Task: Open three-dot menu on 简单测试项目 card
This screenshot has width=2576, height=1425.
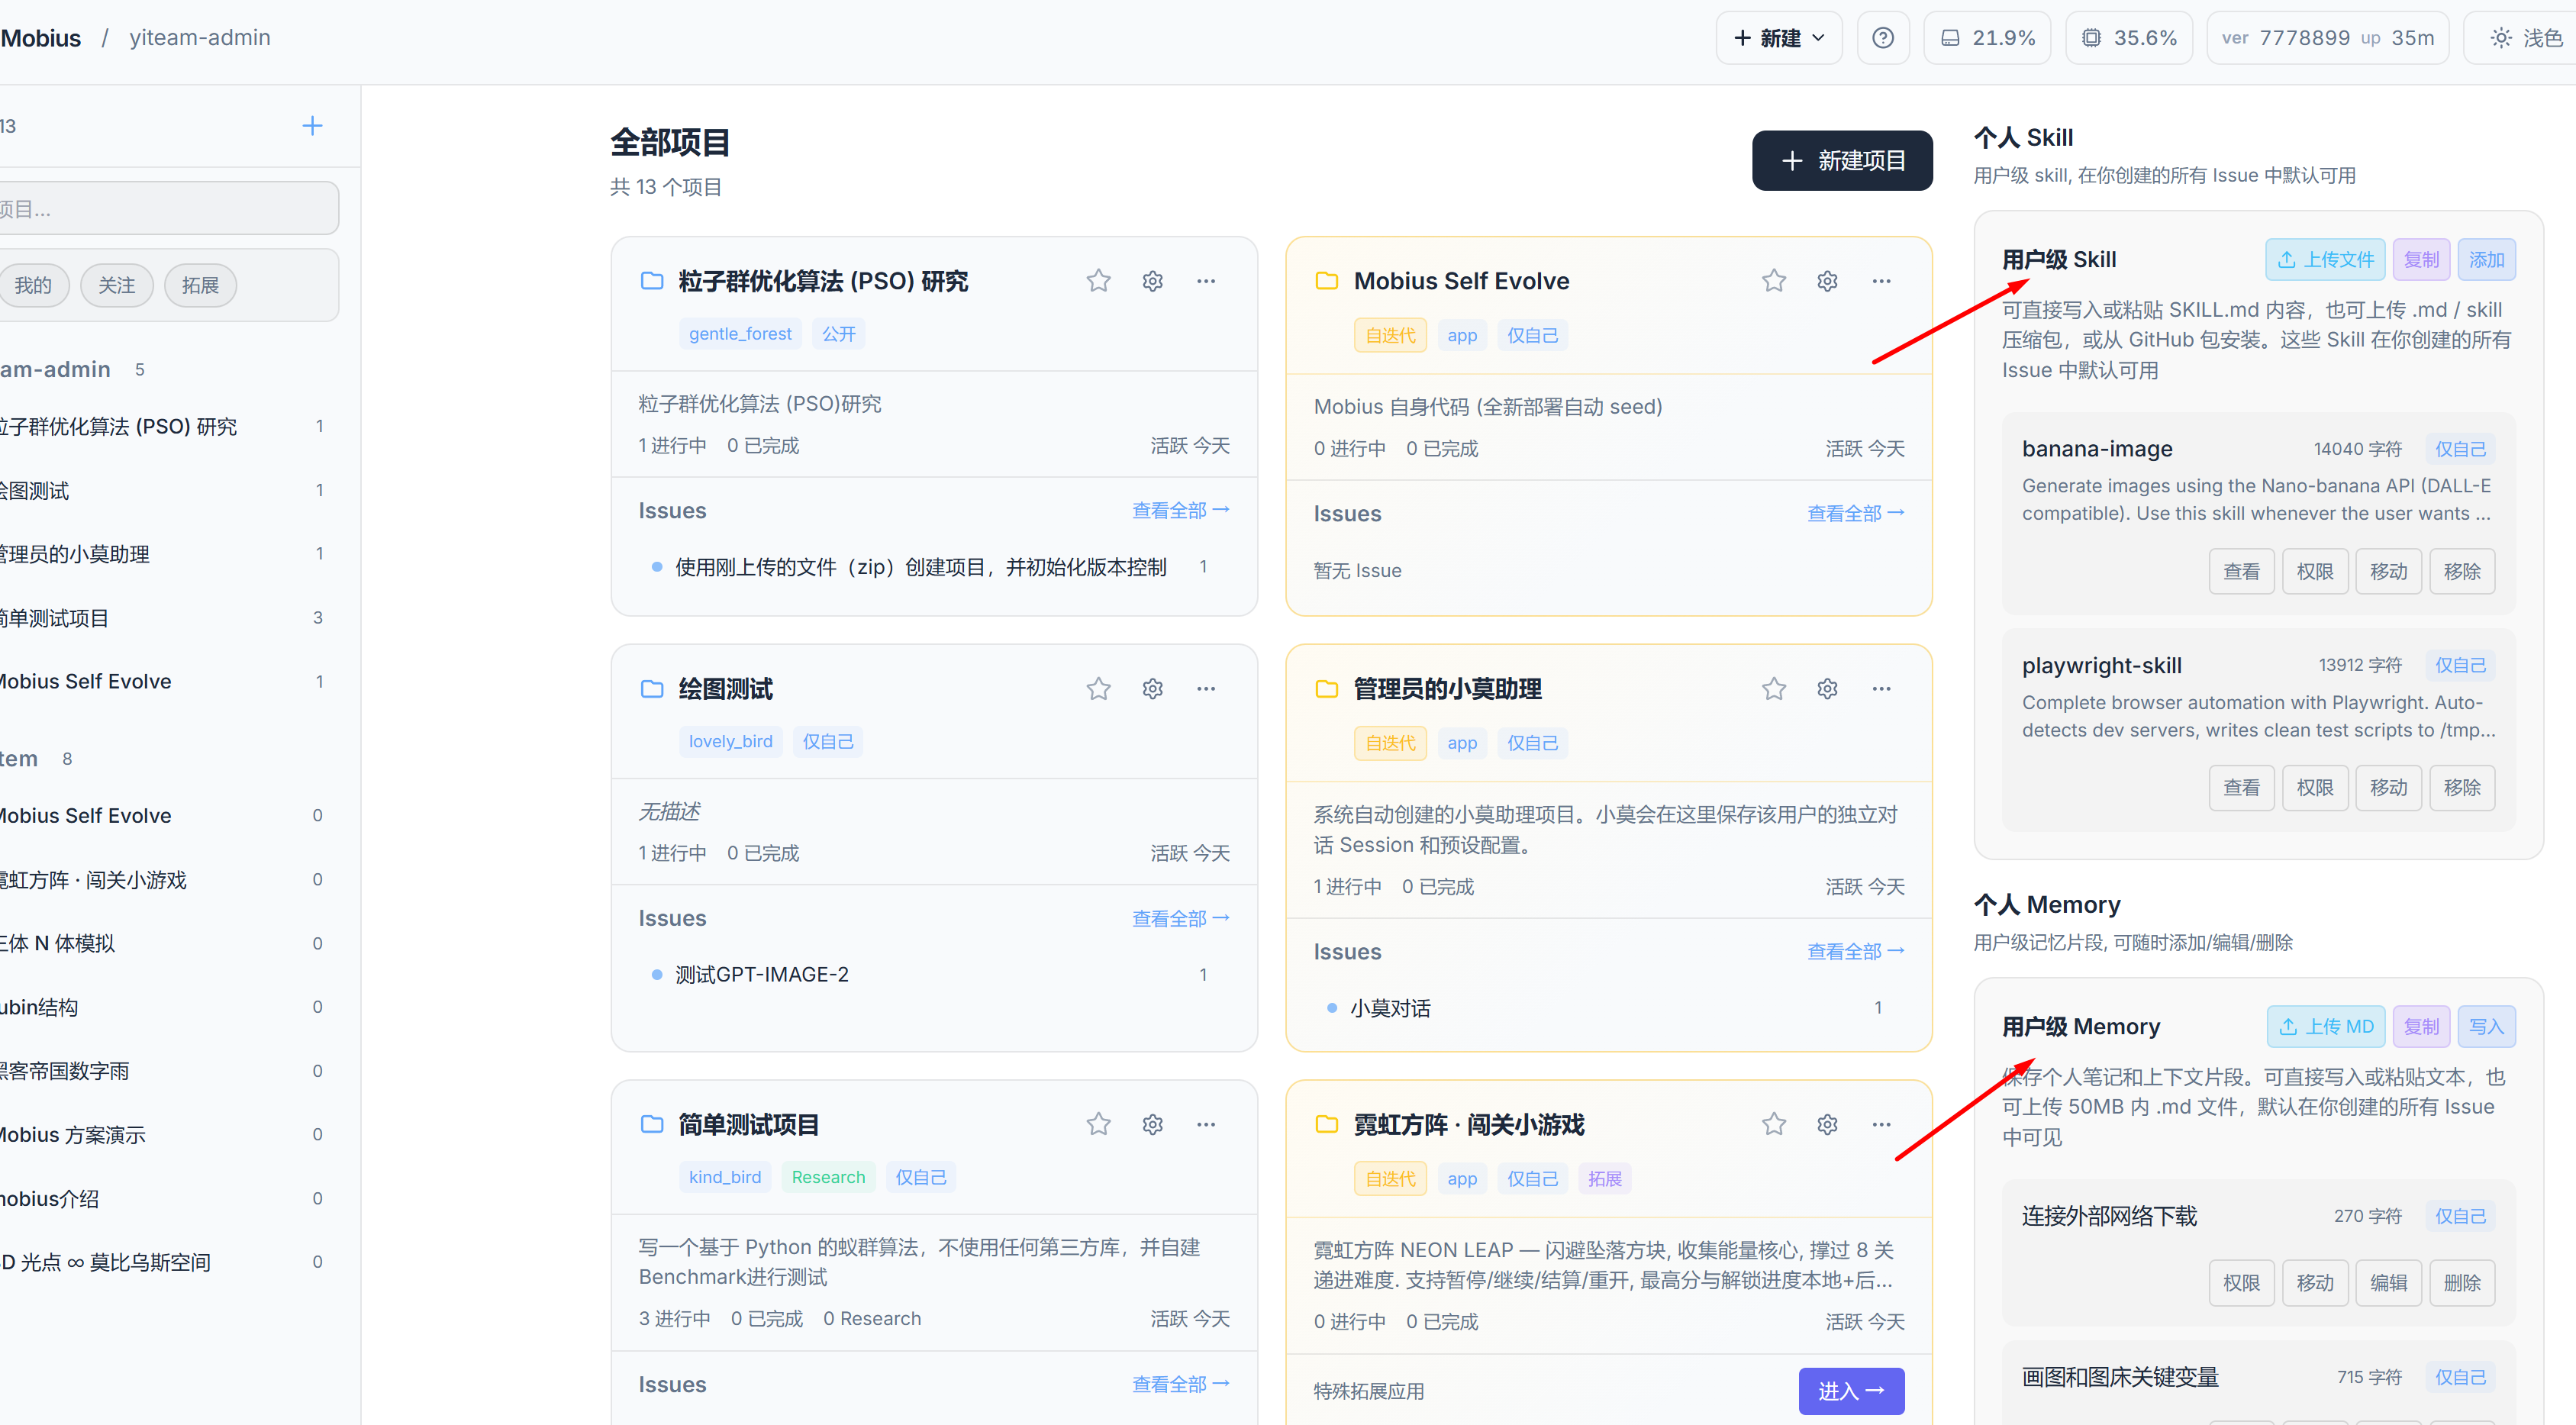Action: click(1206, 1125)
